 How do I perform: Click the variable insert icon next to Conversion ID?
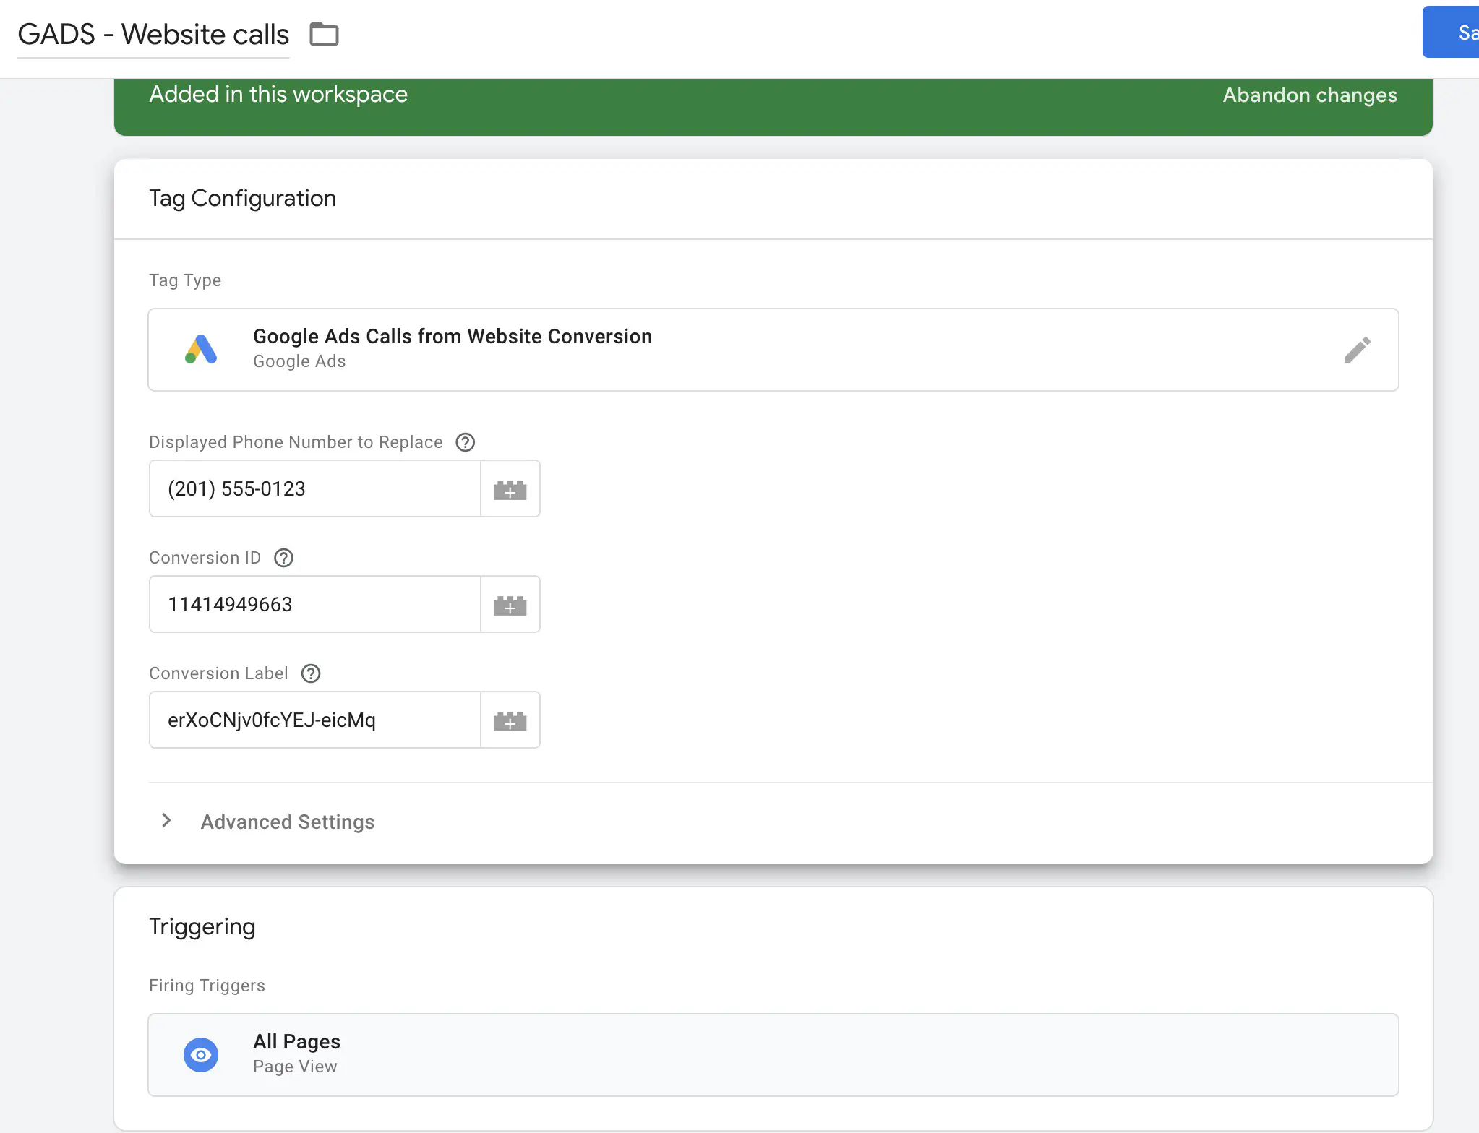tap(508, 603)
